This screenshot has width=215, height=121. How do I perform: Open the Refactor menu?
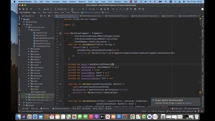[x=82, y=2]
